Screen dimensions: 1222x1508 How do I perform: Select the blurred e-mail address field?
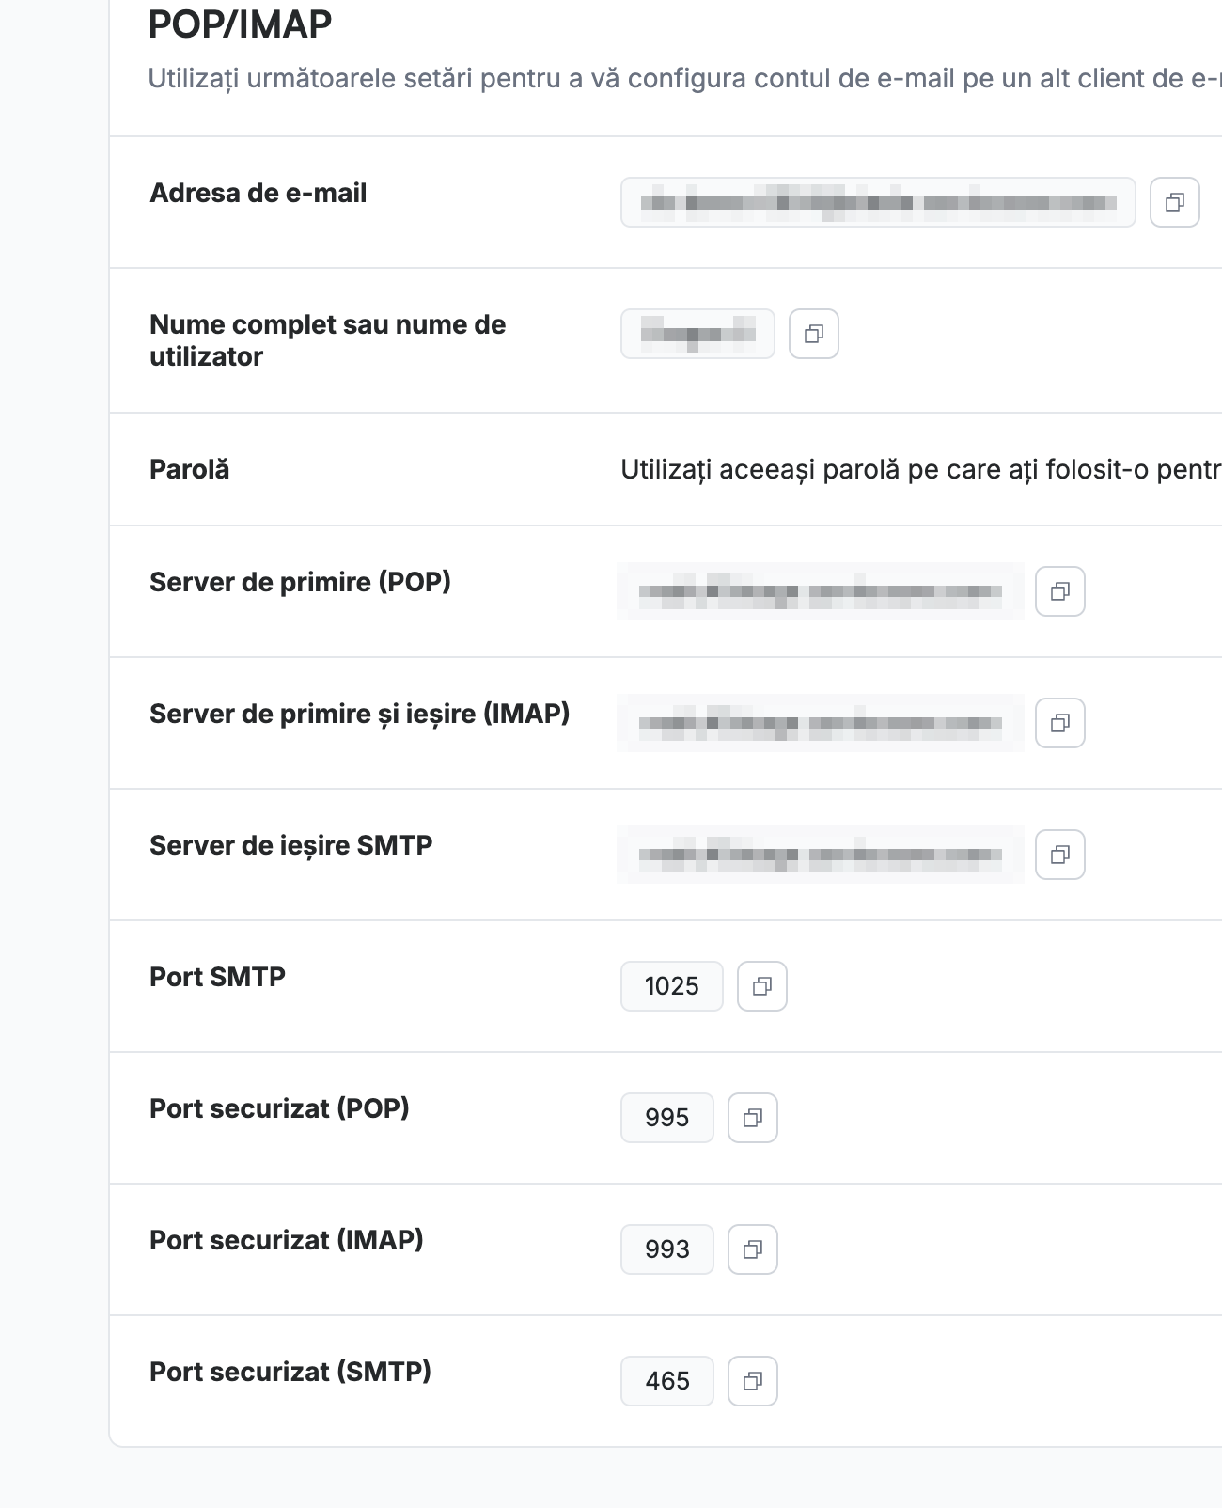tap(878, 202)
